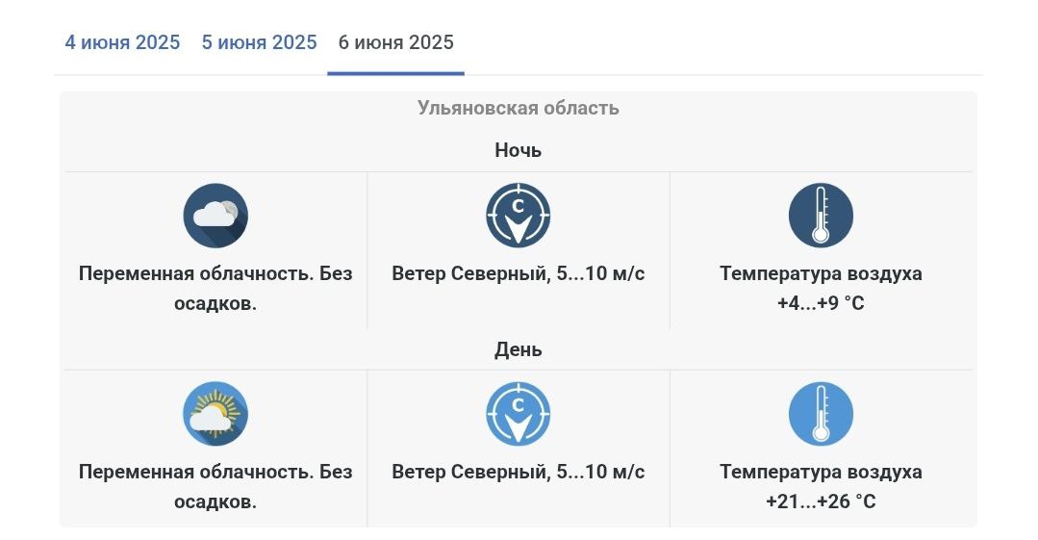Click the daytime north wind compass icon

(519, 414)
